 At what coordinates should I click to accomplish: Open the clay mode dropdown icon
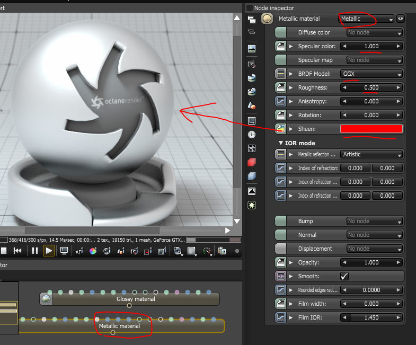[x=178, y=251]
